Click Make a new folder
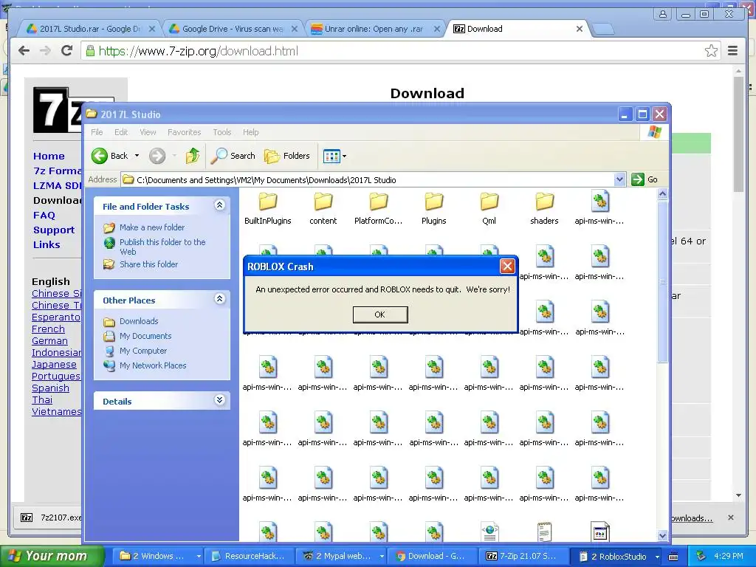This screenshot has width=756, height=567. [152, 227]
